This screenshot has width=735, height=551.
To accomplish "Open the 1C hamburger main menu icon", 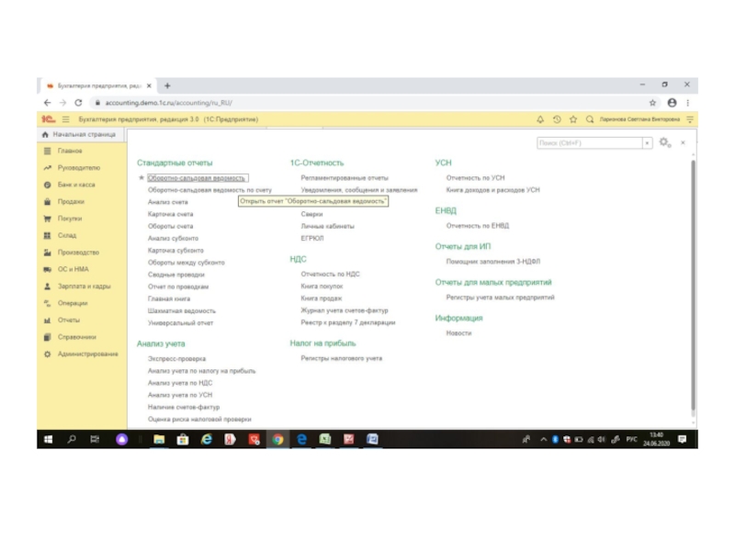I will tap(66, 119).
